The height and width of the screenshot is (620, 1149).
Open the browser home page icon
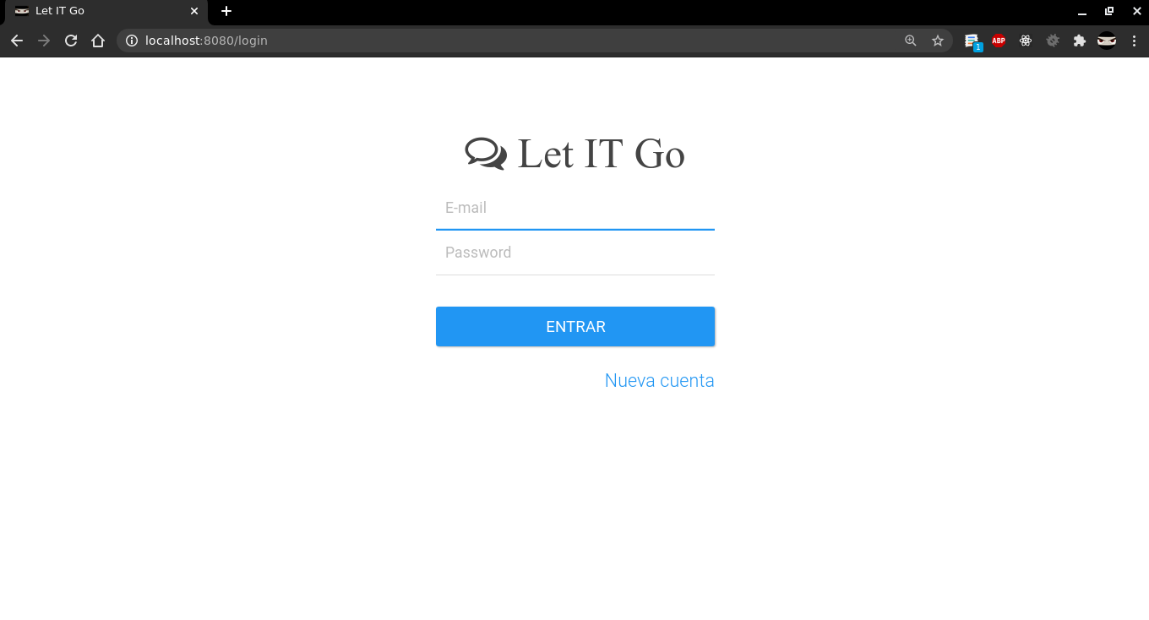coord(98,41)
